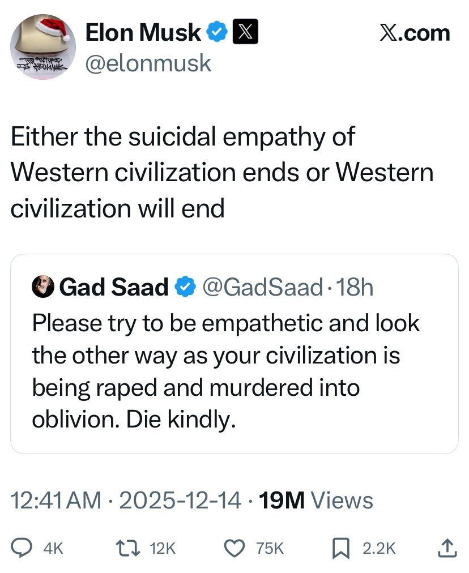Click the Gad Saad display name
This screenshot has width=469, height=573.
tap(113, 288)
